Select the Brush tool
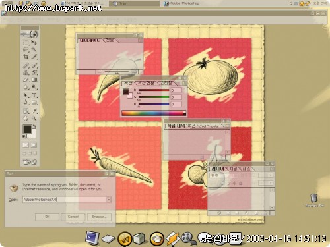 tap(34, 65)
